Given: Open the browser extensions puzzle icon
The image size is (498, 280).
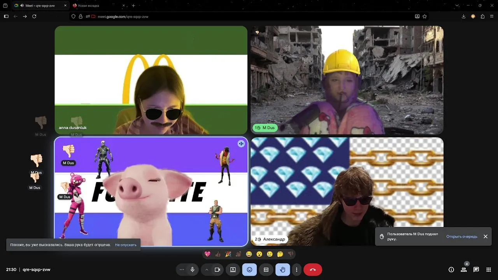Looking at the screenshot, I should click(482, 16).
